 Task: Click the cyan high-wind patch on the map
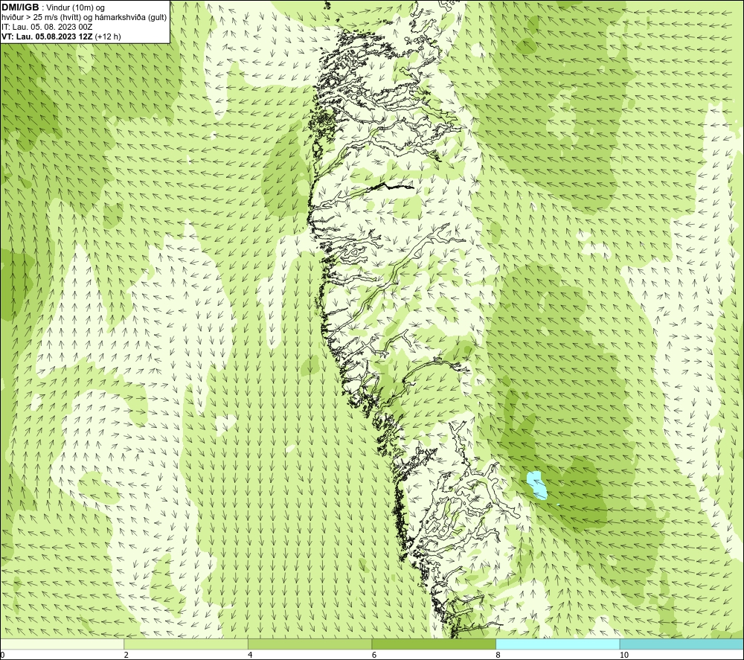[536, 485]
